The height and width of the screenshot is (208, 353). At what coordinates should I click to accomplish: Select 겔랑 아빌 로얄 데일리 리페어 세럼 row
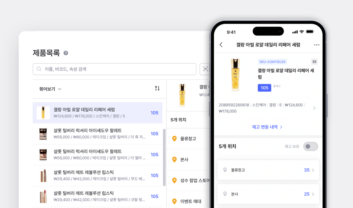point(97,113)
